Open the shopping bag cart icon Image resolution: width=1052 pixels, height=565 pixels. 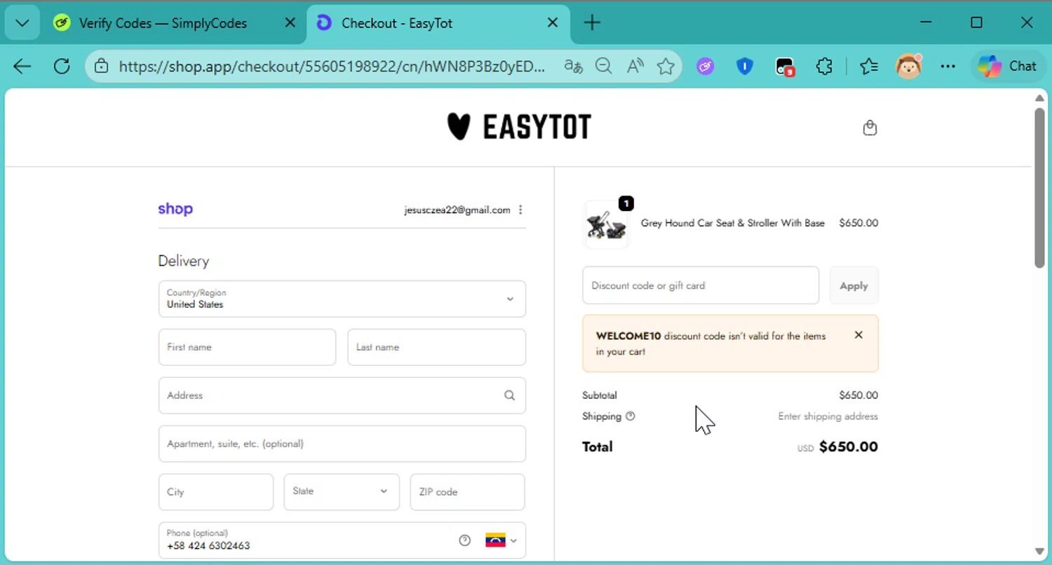coord(870,128)
